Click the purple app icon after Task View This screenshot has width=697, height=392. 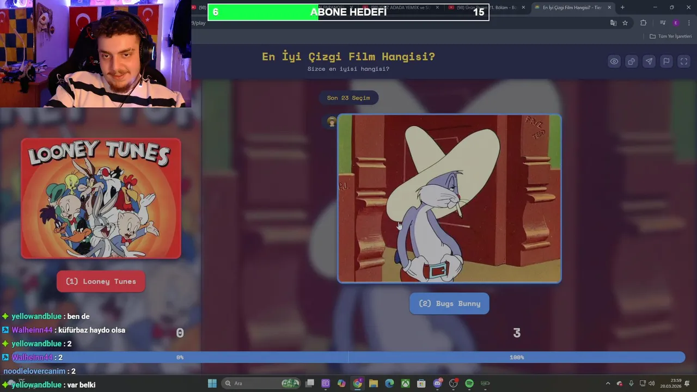click(326, 383)
